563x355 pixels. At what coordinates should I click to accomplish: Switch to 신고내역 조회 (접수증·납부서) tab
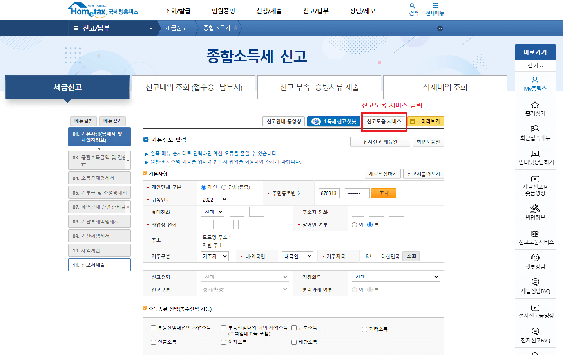(x=194, y=87)
